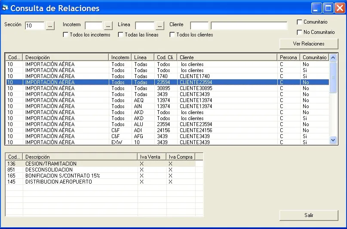Focus the Línea input field

(x=145, y=26)
